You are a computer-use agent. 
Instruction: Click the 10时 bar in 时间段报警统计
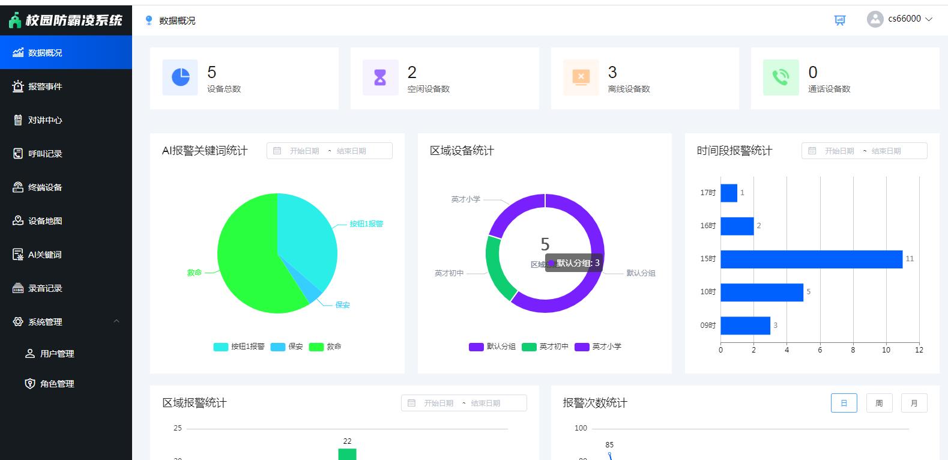pos(762,292)
